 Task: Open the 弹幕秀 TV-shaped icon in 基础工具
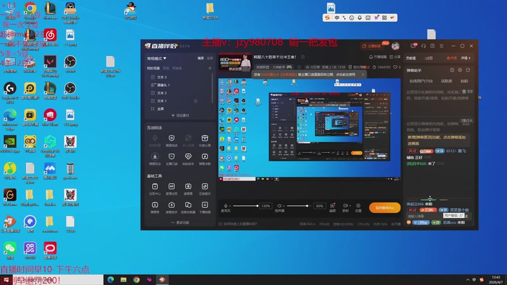click(155, 205)
